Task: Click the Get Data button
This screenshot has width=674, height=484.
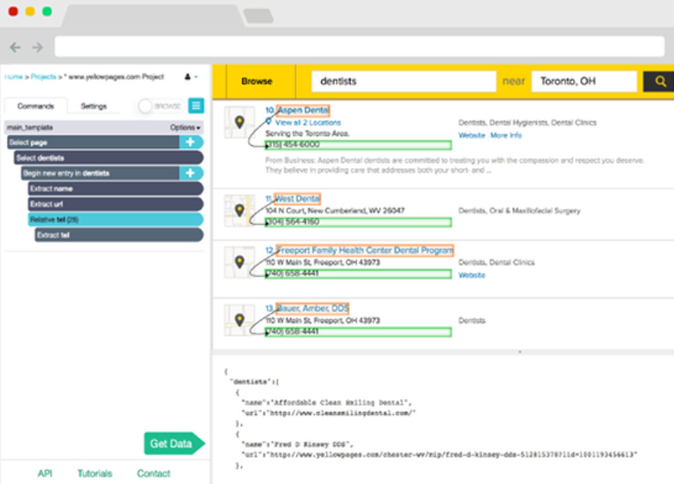Action: click(x=174, y=443)
